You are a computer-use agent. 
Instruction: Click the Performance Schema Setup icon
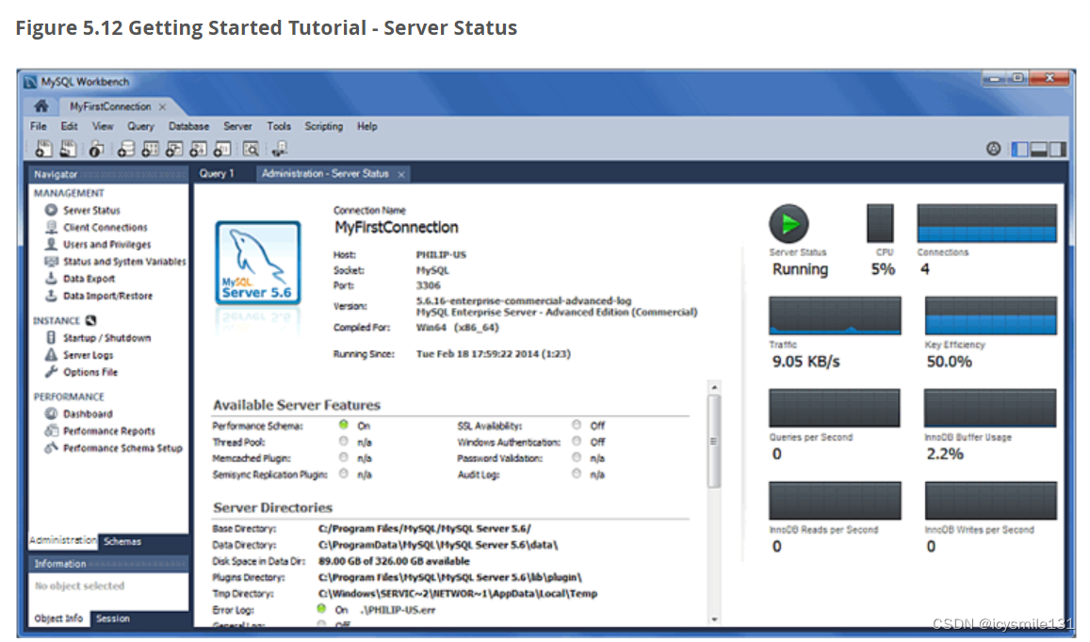point(51,447)
